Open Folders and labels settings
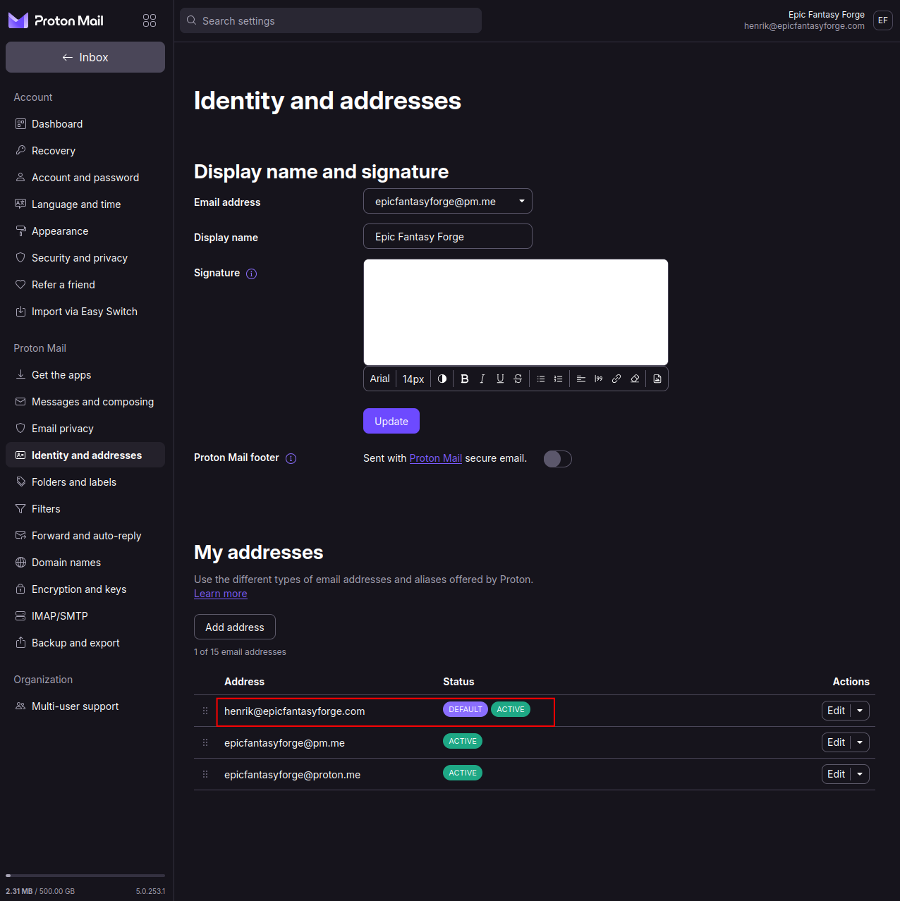Screen dimensions: 900x901 pos(85,482)
